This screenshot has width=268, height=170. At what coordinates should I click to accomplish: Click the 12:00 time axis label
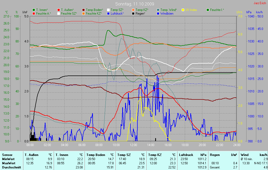pyautogui.click(x=133, y=145)
